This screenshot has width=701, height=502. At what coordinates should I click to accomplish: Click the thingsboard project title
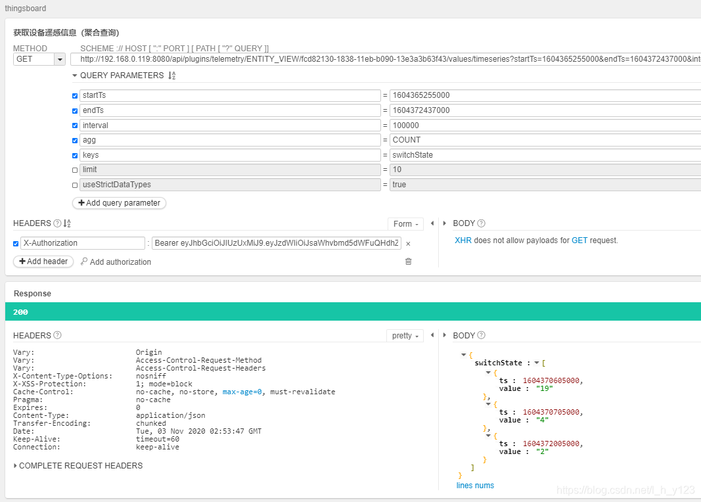[x=26, y=9]
